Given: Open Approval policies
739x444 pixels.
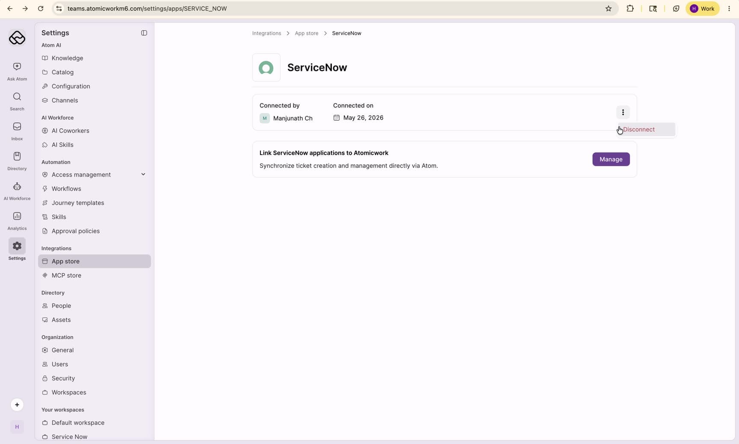Looking at the screenshot, I should pyautogui.click(x=95, y=231).
